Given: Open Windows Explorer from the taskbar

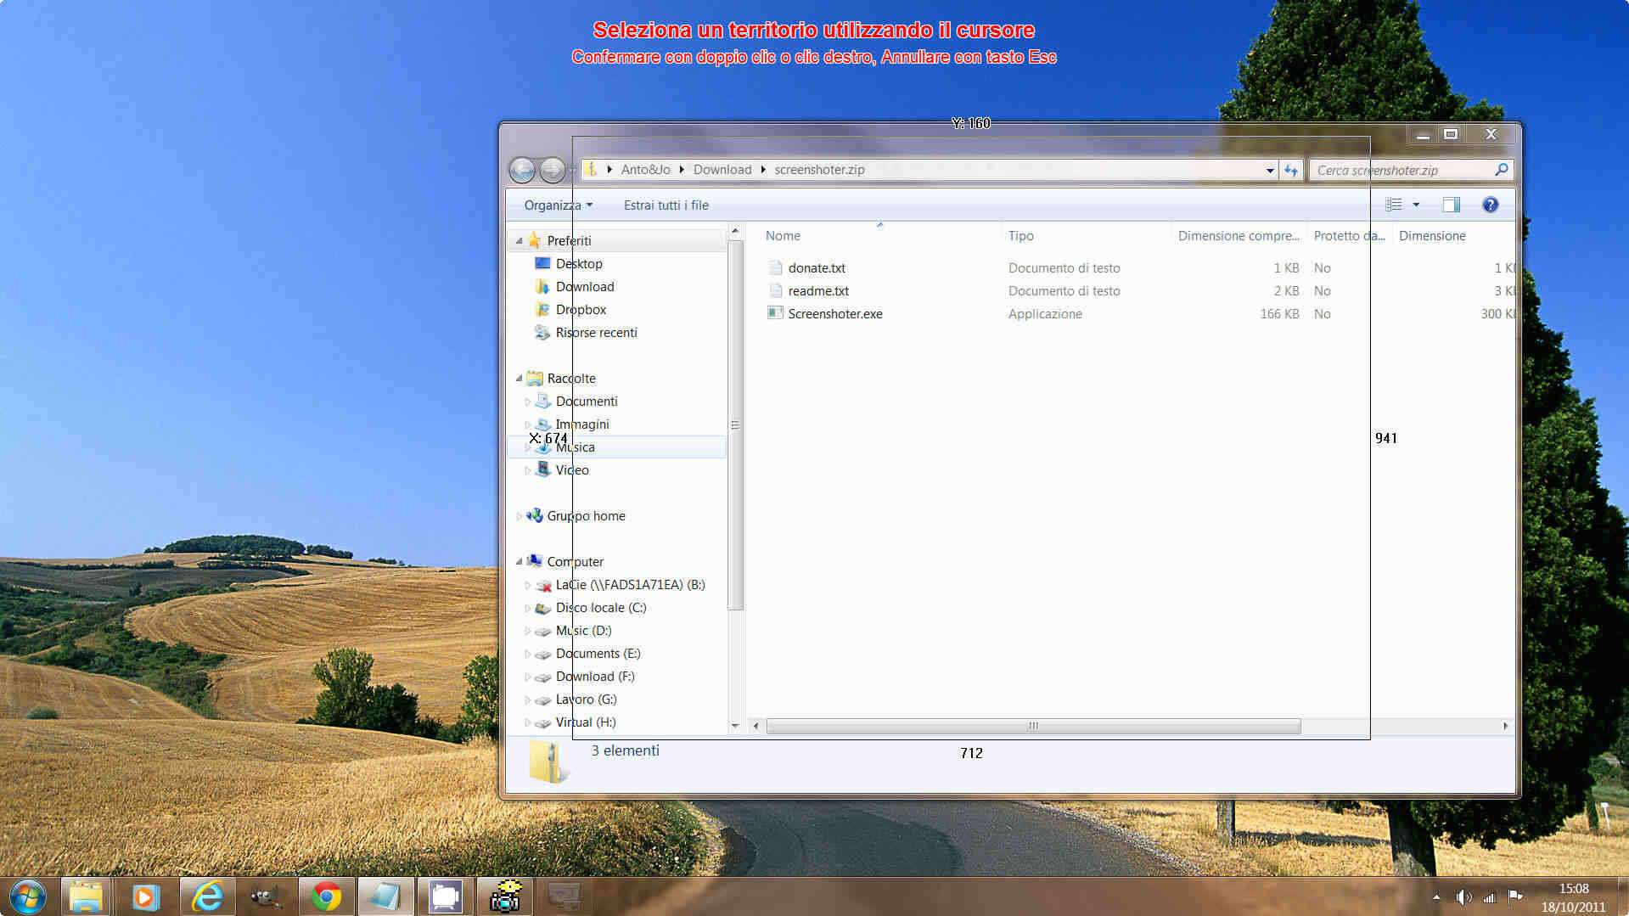Looking at the screenshot, I should click(86, 896).
